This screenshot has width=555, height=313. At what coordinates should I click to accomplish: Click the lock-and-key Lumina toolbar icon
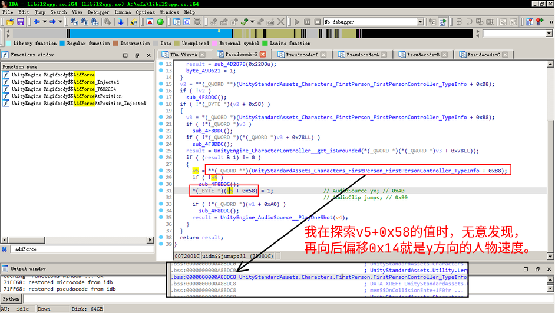tap(134, 22)
